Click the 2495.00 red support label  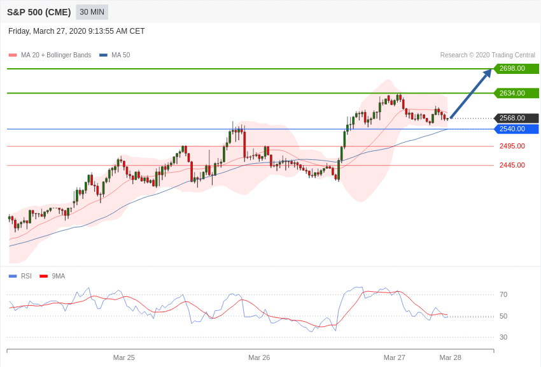[512, 146]
